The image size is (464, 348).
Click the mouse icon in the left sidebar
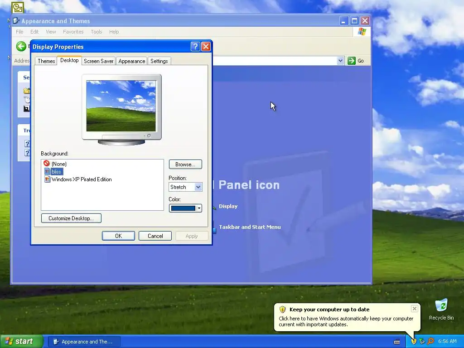tap(27, 99)
